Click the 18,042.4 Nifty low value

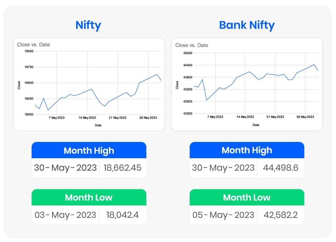point(123,215)
